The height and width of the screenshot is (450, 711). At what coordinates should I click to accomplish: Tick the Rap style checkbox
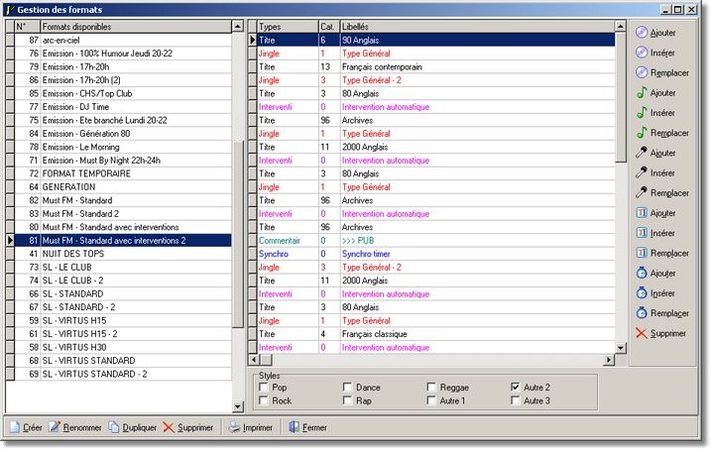tap(347, 400)
